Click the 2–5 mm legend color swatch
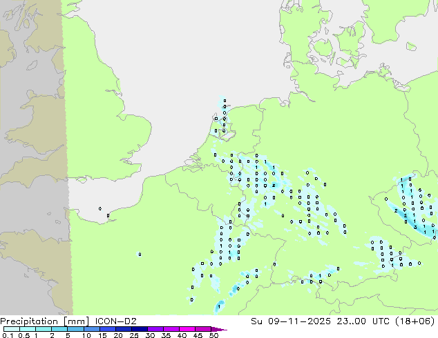438x338 pixels. pos(59,329)
